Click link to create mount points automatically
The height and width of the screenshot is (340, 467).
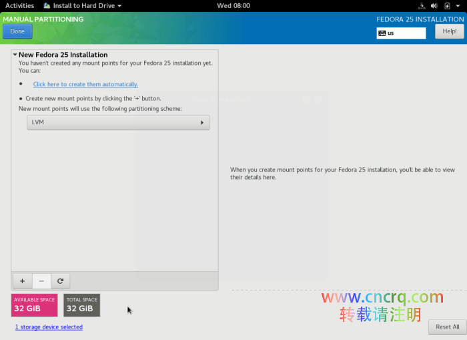pyautogui.click(x=85, y=84)
